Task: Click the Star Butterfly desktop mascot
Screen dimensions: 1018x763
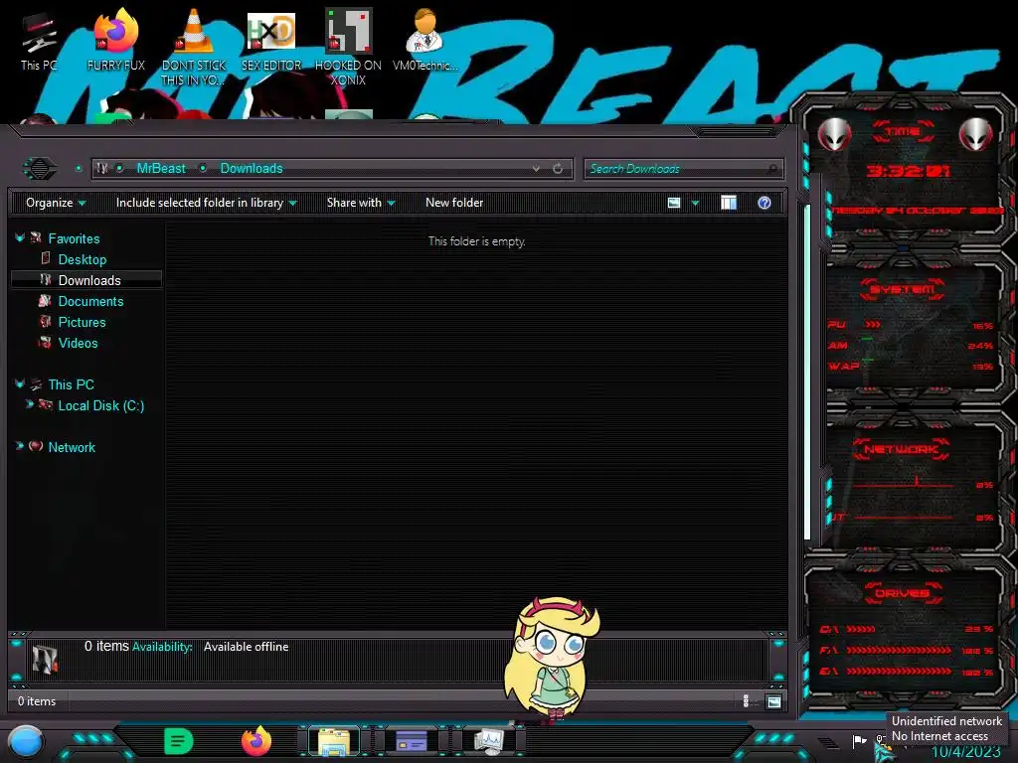Action: click(552, 659)
